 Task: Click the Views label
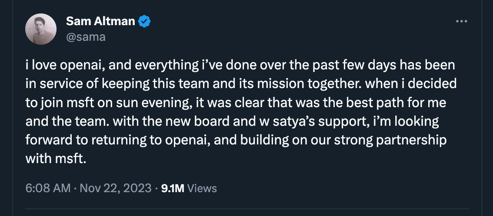[202, 188]
